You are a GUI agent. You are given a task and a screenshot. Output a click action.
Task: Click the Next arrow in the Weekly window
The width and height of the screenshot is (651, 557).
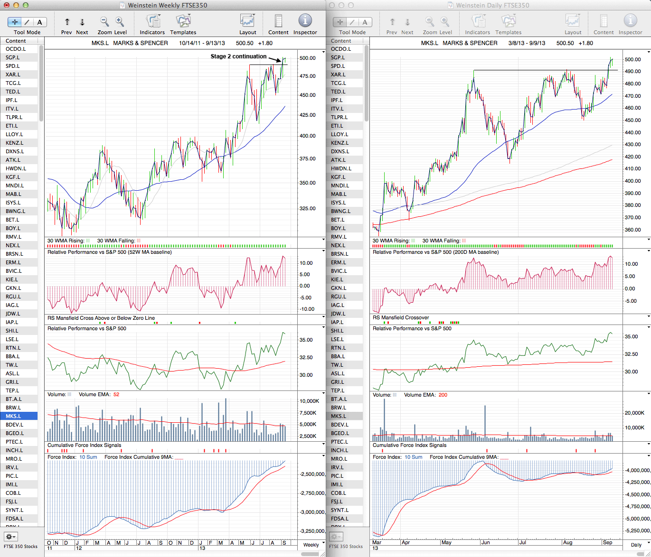82,22
